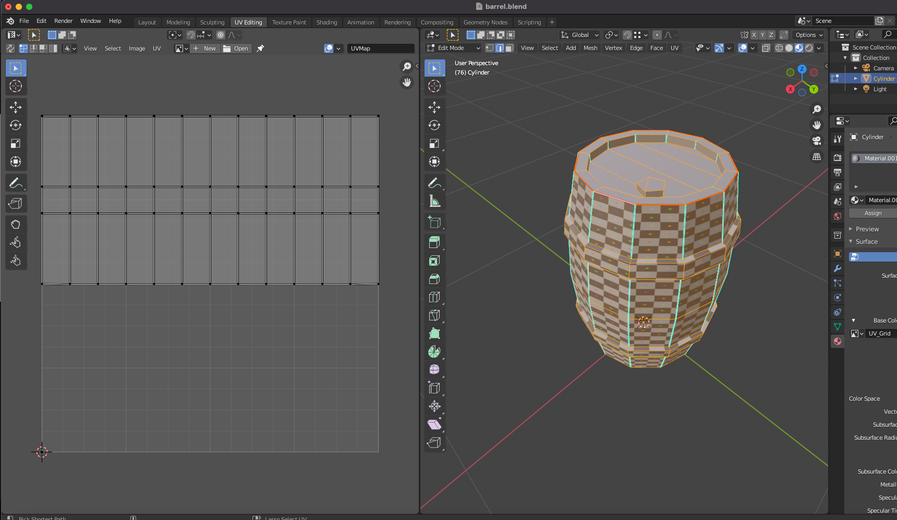Switch to the Texture Paint workspace tab
Viewport: 897px width, 520px height.
pyautogui.click(x=289, y=22)
